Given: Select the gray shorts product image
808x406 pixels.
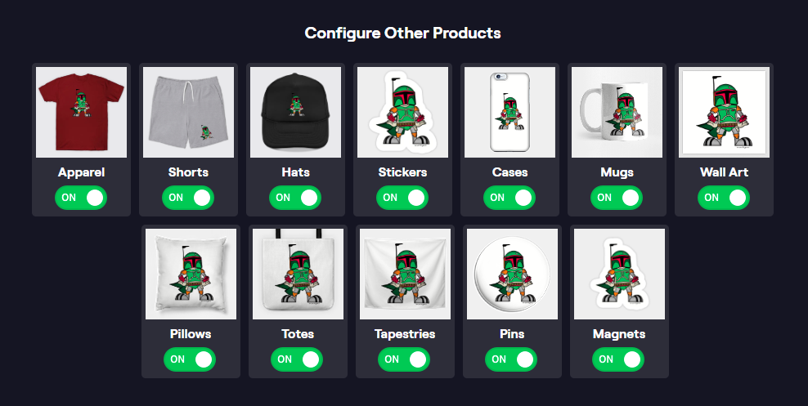Looking at the screenshot, I should (189, 112).
